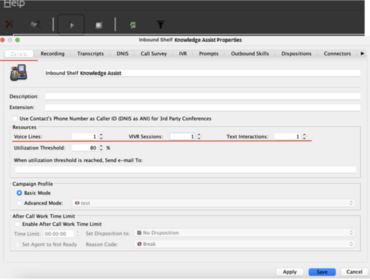Open the Prompts tab
Viewport: 370px width, 280px height.
[x=208, y=54]
